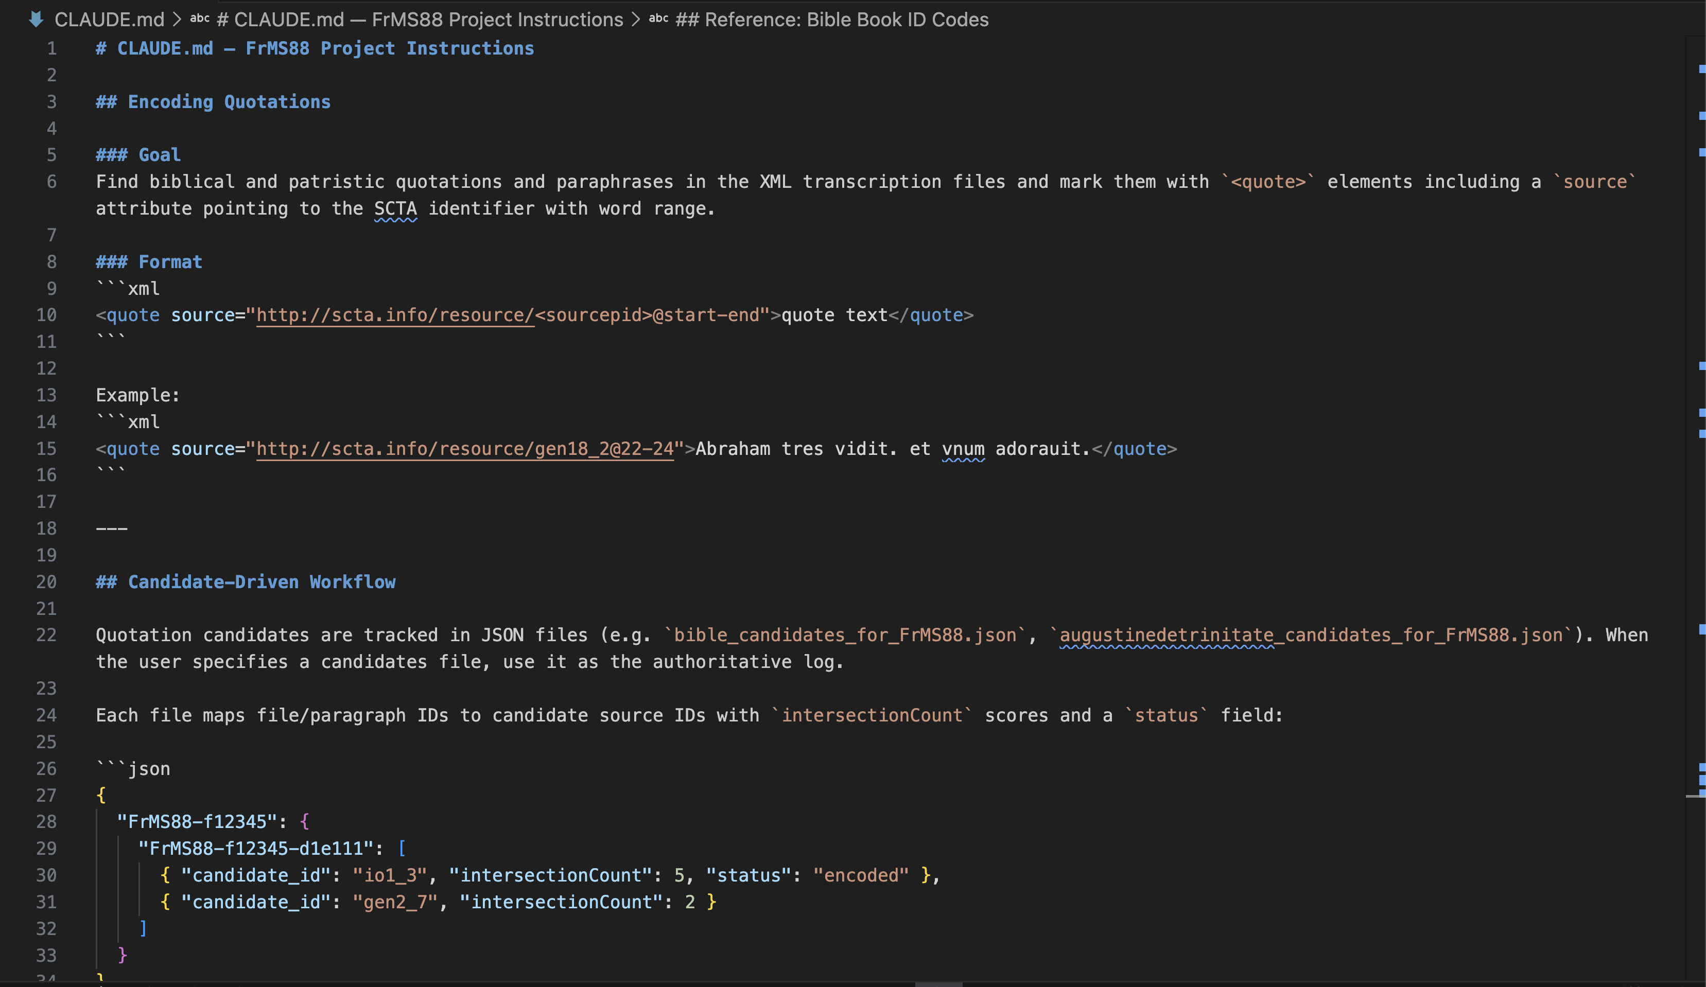The width and height of the screenshot is (1706, 987).
Task: Click the abc symbol icon before the Reference breadcrumb
Action: (x=659, y=19)
